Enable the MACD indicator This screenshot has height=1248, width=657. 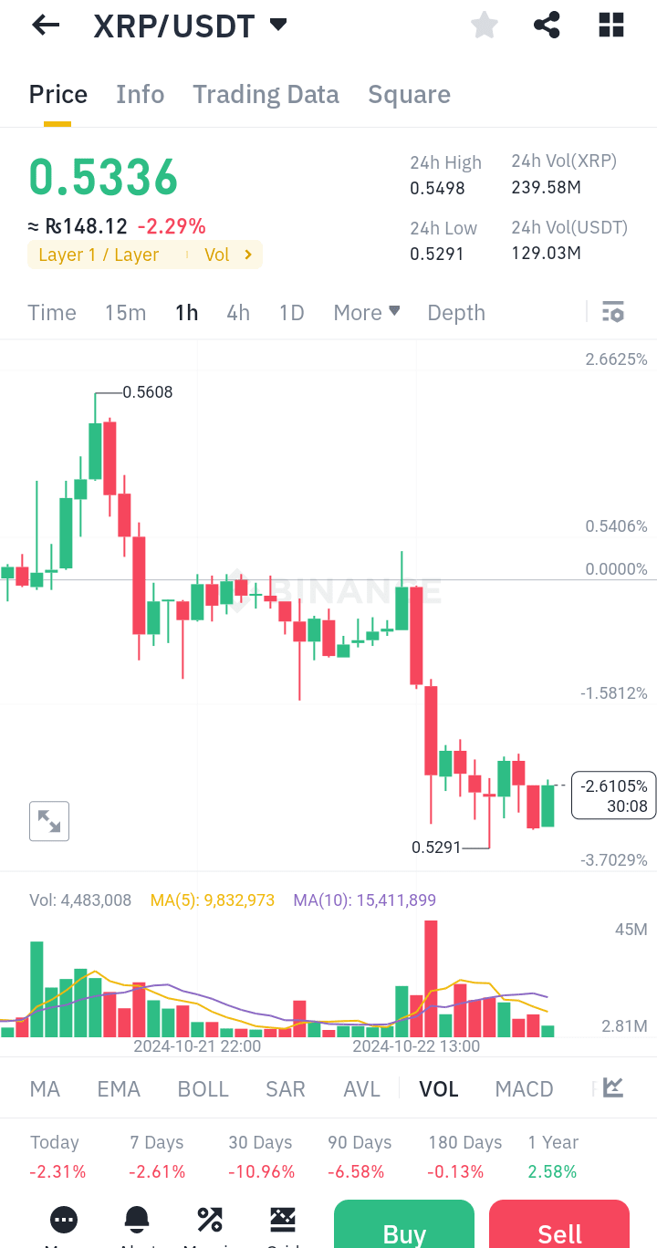pos(524,1088)
